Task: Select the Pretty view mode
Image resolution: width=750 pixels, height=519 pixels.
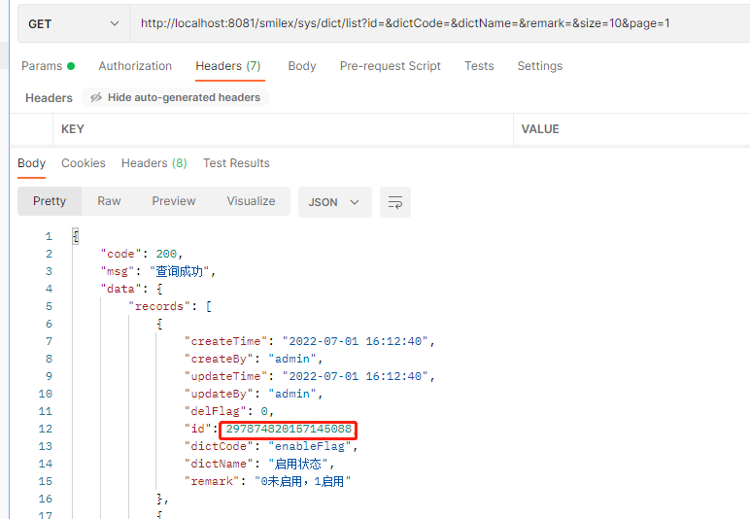Action: [50, 201]
